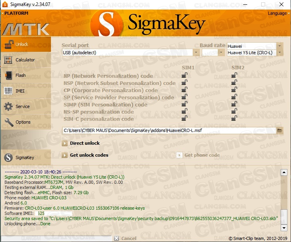Click the Huawei Y5 Lite (CRO-L) model field
The image size is (291, 242).
[252, 53]
